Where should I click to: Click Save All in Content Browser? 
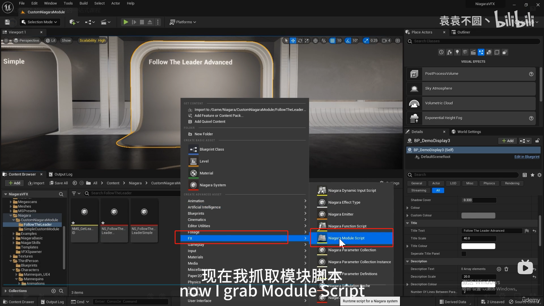59,183
